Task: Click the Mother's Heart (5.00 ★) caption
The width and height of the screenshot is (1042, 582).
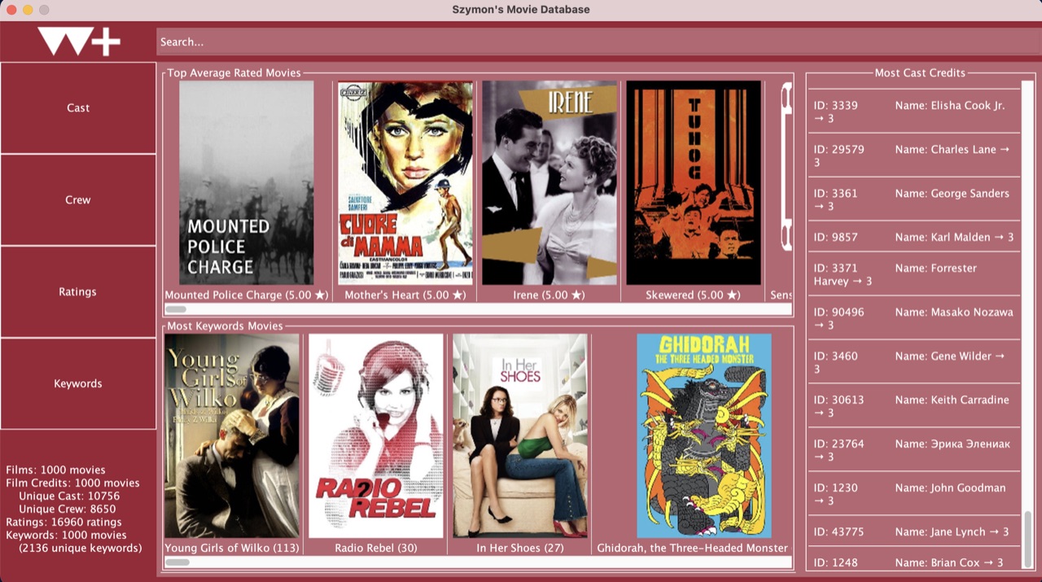Action: (x=405, y=295)
